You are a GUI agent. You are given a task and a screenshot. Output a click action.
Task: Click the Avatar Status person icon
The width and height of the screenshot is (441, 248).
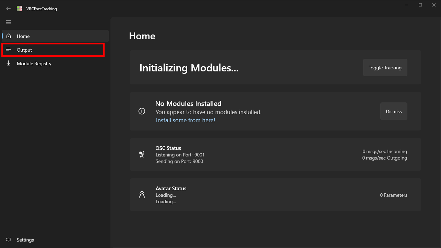(x=142, y=195)
